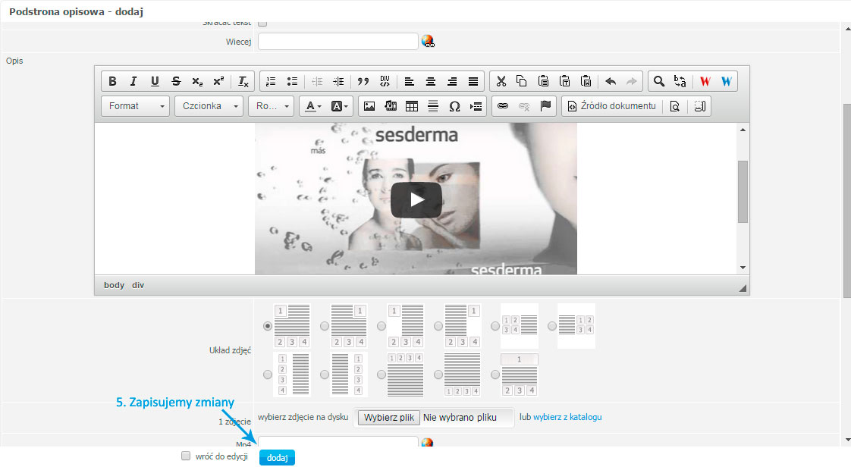Select the body element in the path bar
This screenshot has width=851, height=467.
[x=114, y=285]
